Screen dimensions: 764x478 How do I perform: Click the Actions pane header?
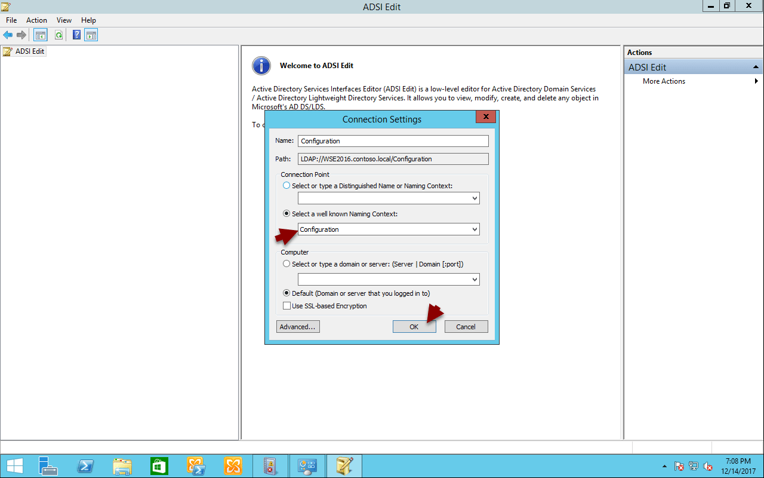point(693,53)
